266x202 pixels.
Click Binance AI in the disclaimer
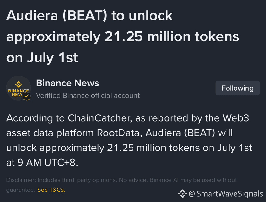(164, 180)
